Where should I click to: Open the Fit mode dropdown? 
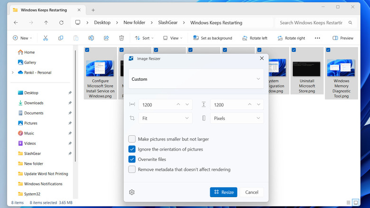click(165, 118)
